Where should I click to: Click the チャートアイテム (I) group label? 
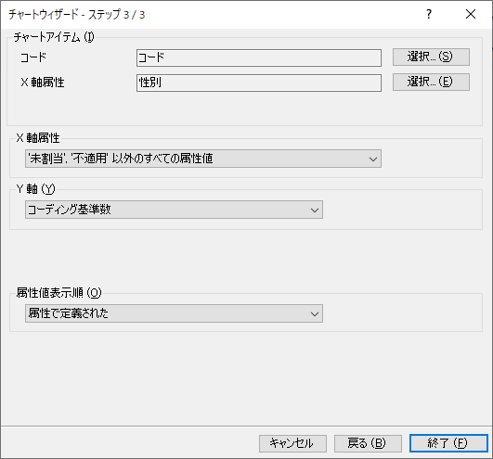click(54, 37)
